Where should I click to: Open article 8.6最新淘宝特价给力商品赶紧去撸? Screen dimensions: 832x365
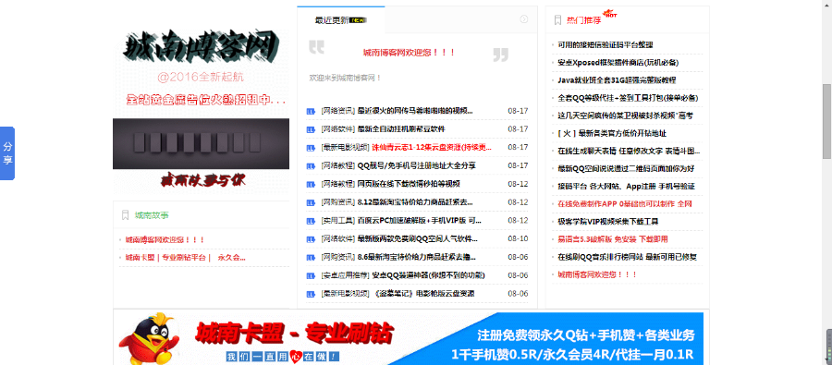(417, 257)
